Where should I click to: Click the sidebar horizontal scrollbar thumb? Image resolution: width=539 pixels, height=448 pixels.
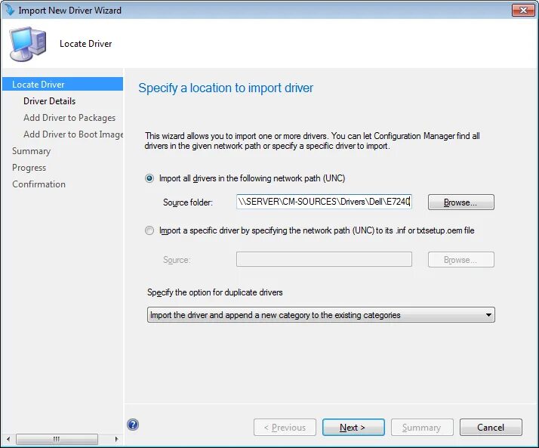pos(57,439)
